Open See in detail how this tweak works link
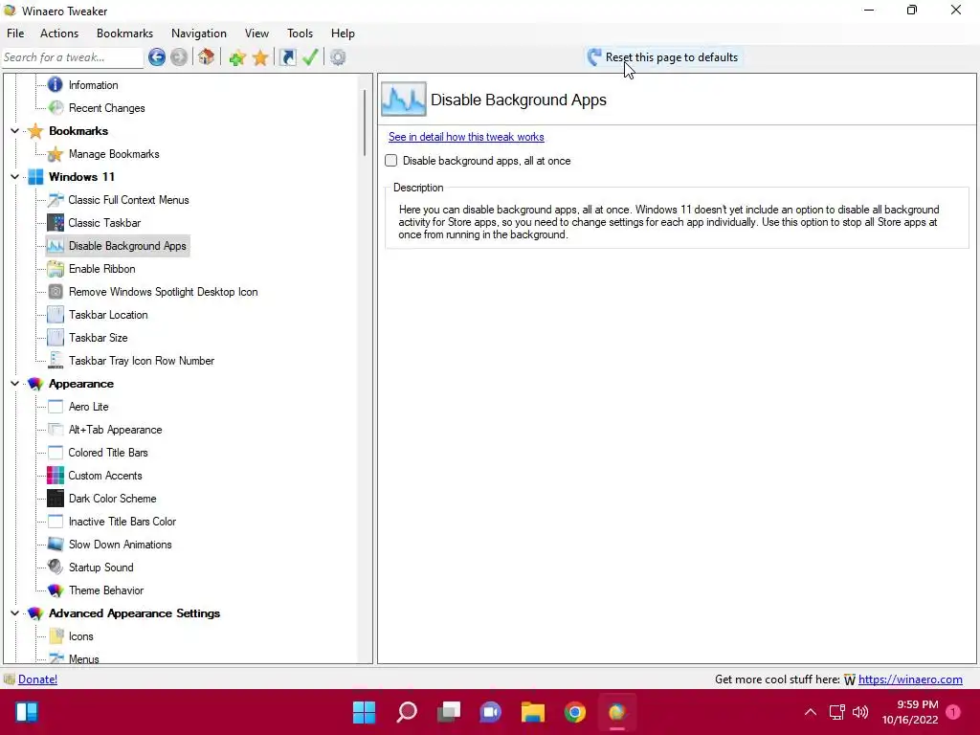Viewport: 980px width, 735px height. tap(466, 137)
